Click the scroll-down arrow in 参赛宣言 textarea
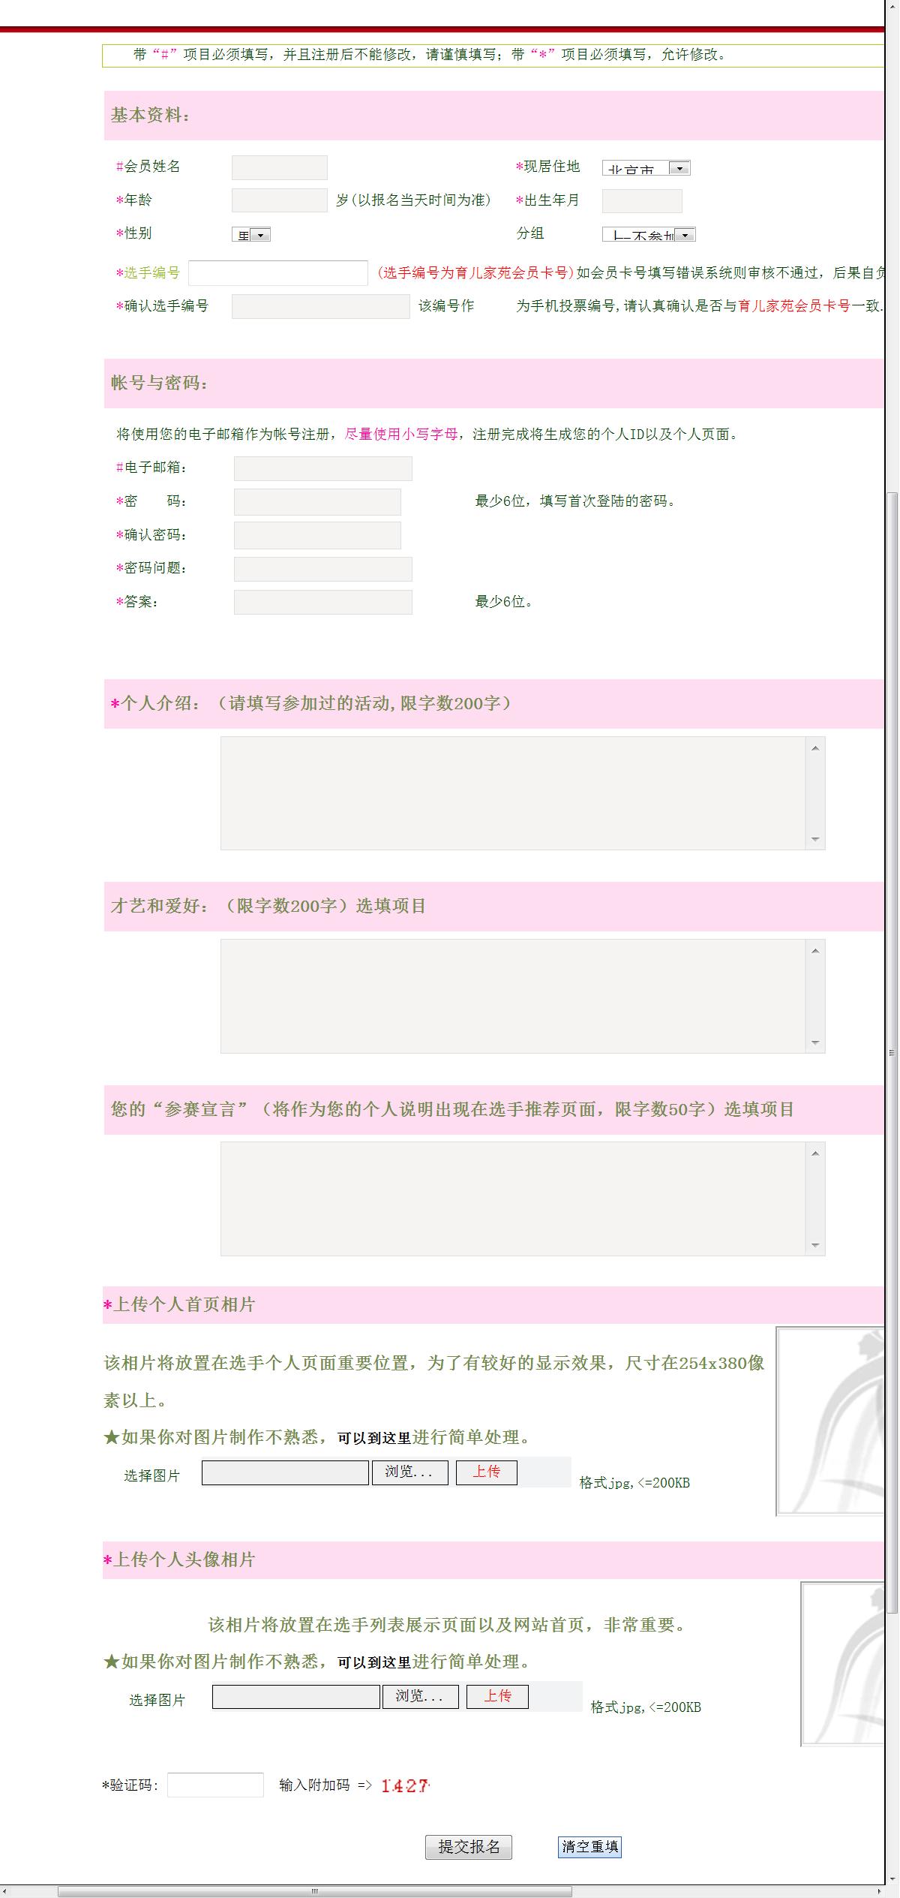Screen dimensions: 900x1898 click(815, 1245)
